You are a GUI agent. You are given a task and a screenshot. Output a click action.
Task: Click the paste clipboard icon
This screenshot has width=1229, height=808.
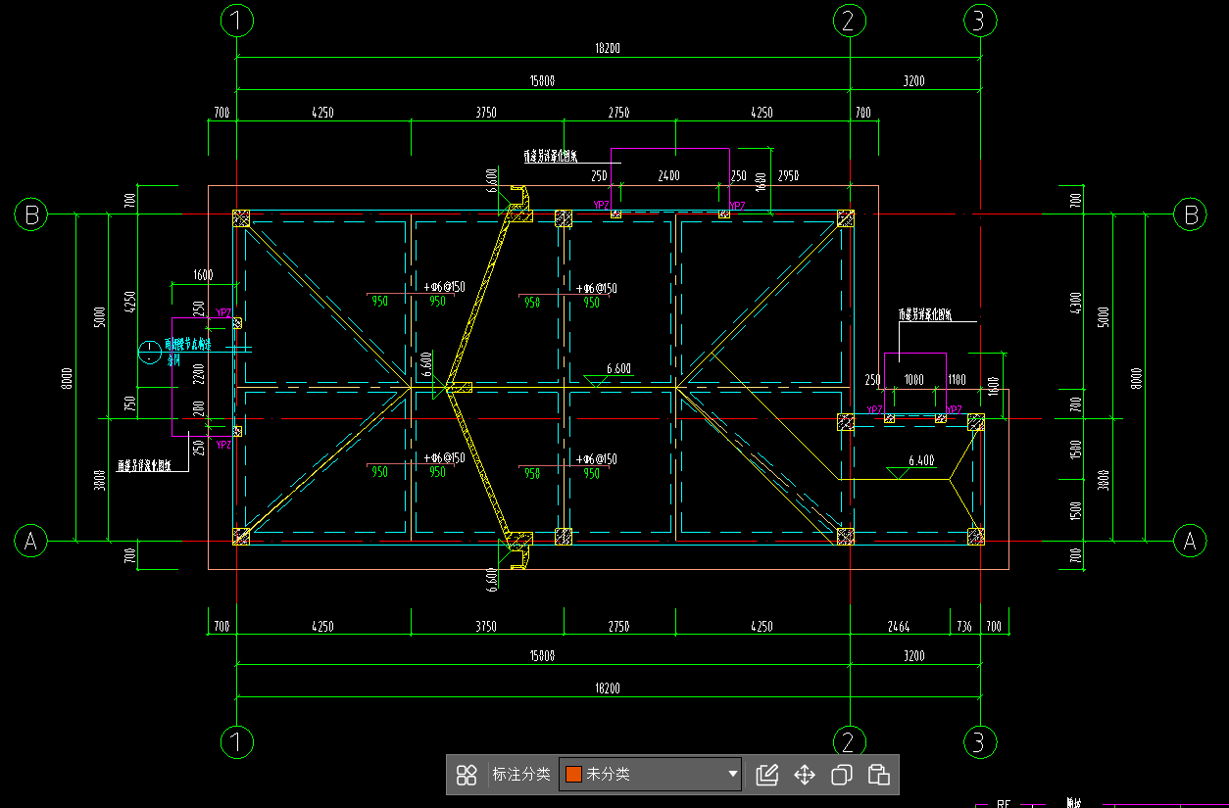point(878,775)
